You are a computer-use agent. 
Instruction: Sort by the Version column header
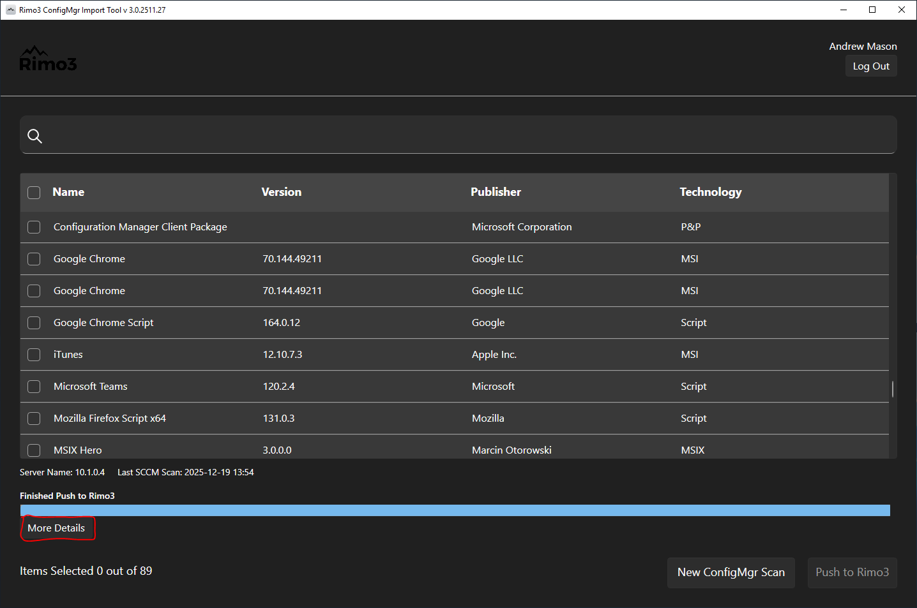pos(281,192)
